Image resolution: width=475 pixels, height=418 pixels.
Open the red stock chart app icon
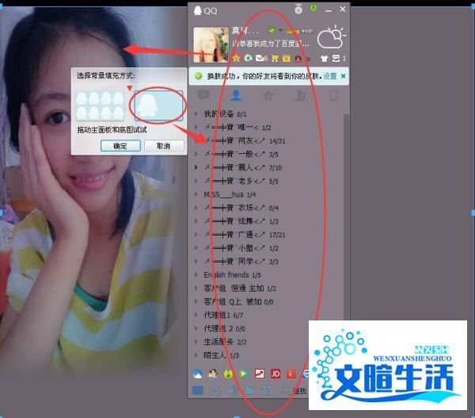point(260,374)
